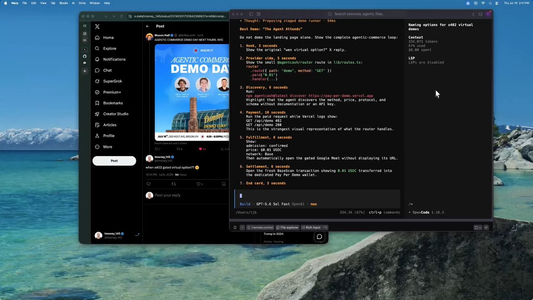Click Mason Hall's profile avatar

(x=150, y=37)
